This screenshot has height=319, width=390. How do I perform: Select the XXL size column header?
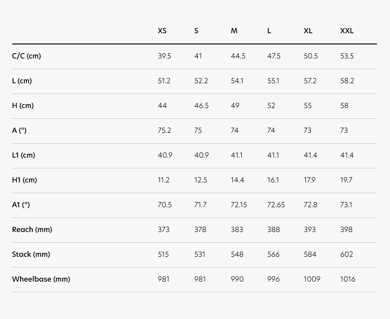pyautogui.click(x=347, y=31)
